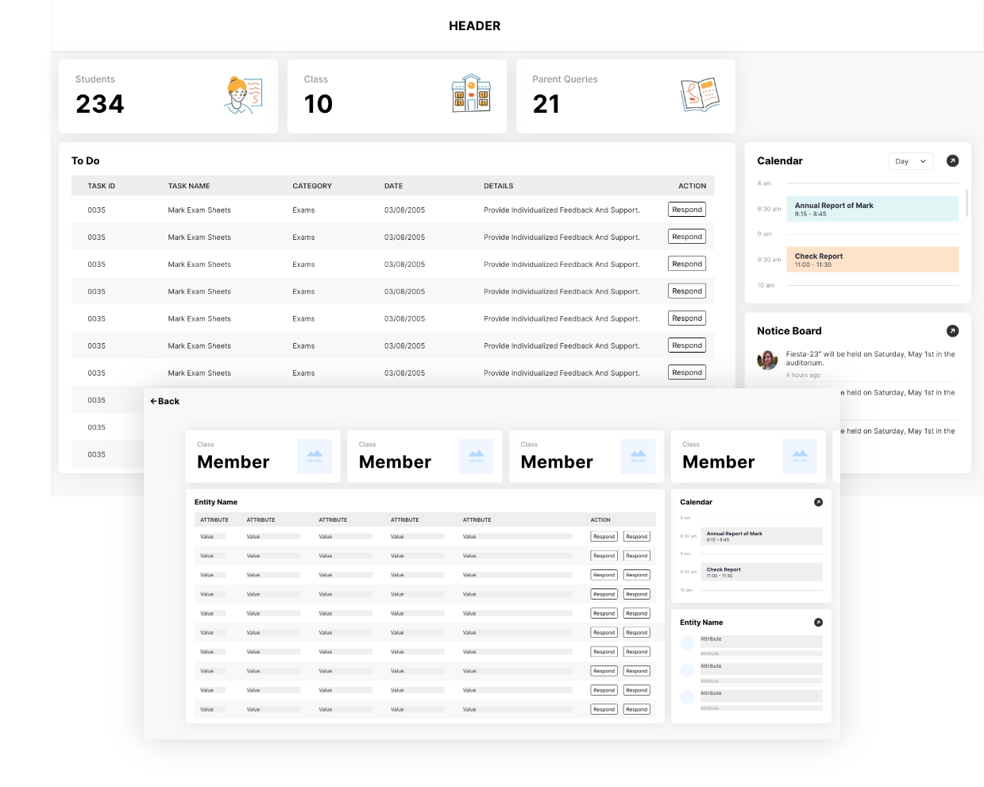This screenshot has width=984, height=787.
Task: Click the expand arrow on Entity Name side panel
Action: 818,623
